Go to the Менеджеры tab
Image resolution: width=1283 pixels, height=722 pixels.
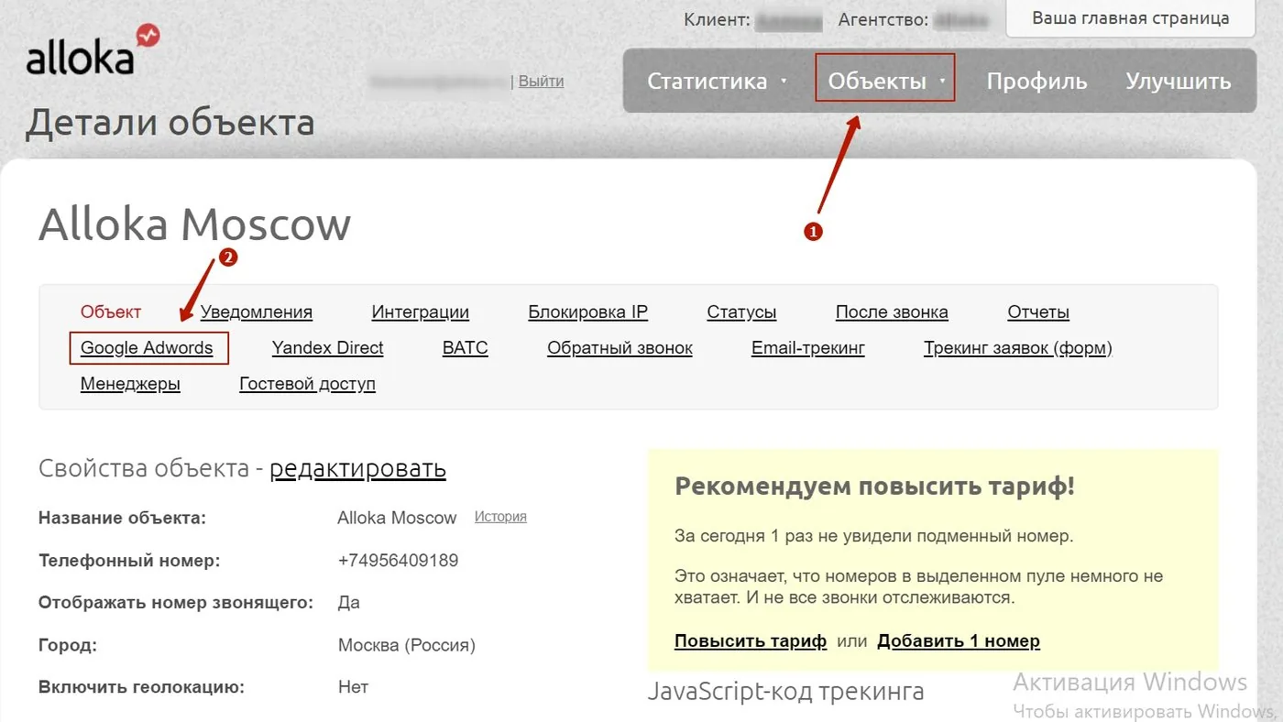pyautogui.click(x=130, y=384)
